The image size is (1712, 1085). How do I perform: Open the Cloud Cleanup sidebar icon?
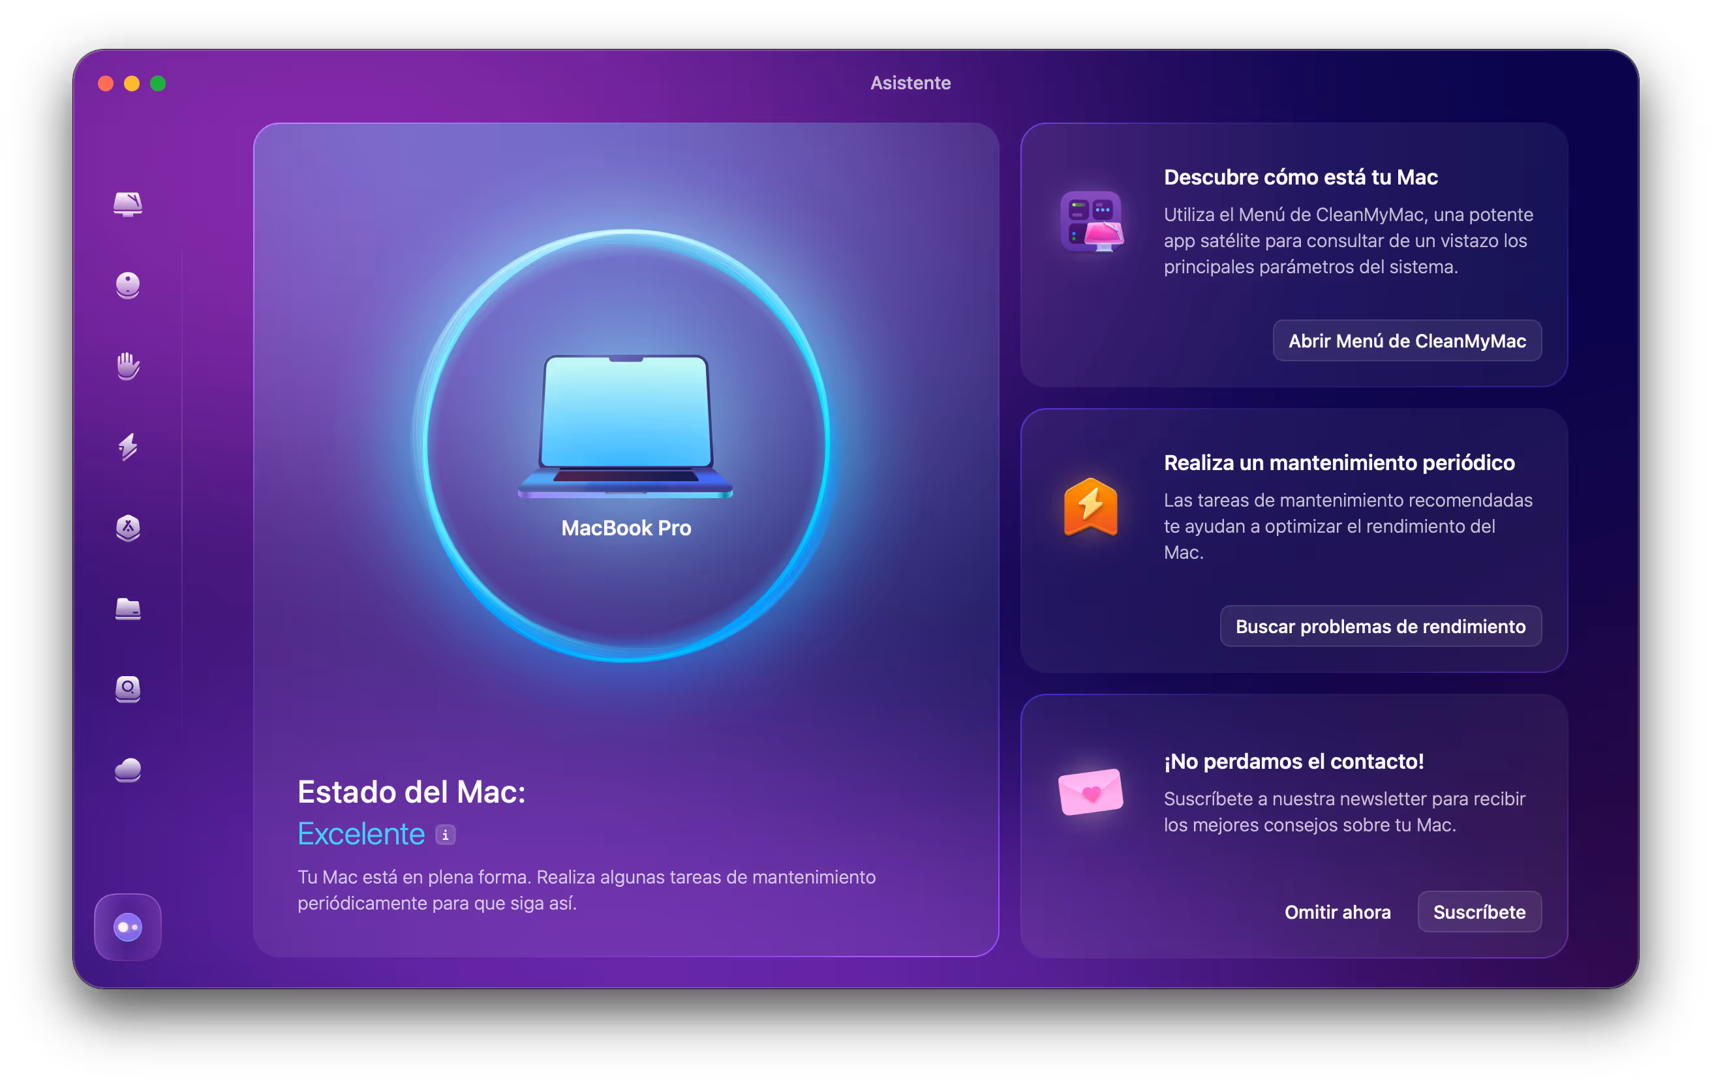coord(128,770)
